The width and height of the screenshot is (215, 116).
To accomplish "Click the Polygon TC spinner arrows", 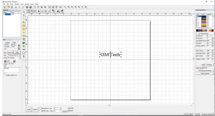I will [x=212, y=59].
